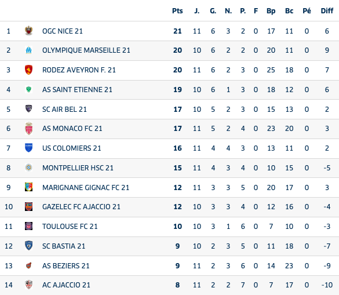This screenshot has height=295, width=339.
Task: Click the Bc column header
Action: (289, 11)
